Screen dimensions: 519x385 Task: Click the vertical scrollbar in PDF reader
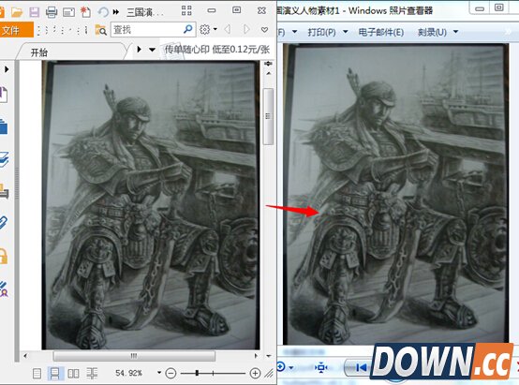(x=269, y=116)
